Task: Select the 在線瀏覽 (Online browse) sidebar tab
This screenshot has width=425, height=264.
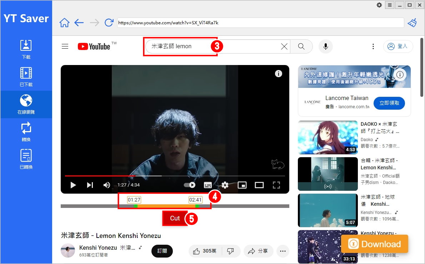Action: pos(26,104)
